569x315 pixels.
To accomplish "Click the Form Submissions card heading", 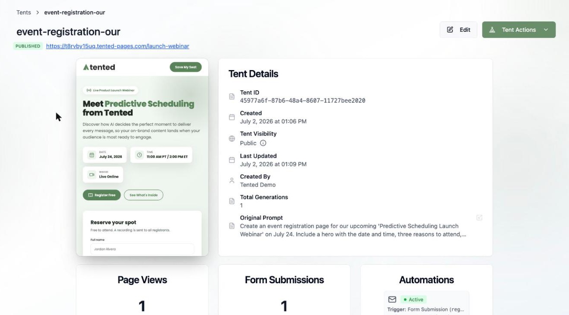I will (x=284, y=280).
